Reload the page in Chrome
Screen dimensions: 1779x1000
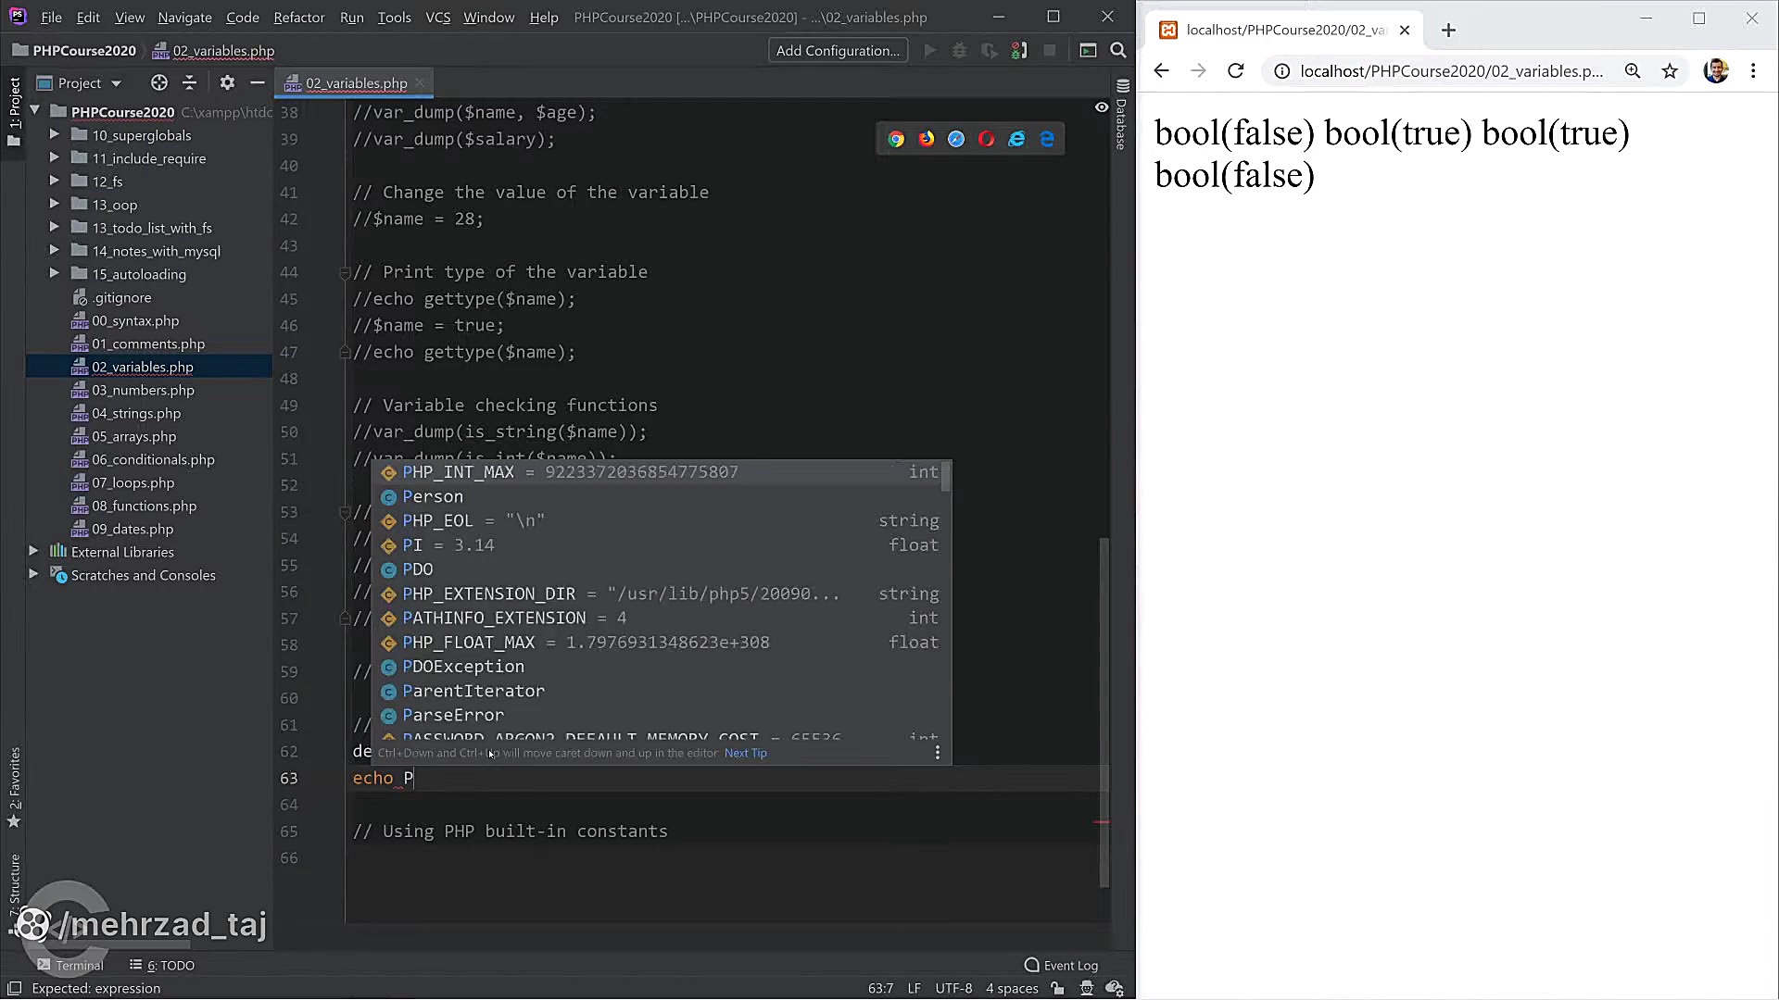(x=1235, y=70)
